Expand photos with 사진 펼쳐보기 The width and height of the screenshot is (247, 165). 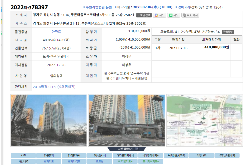click(x=123, y=149)
